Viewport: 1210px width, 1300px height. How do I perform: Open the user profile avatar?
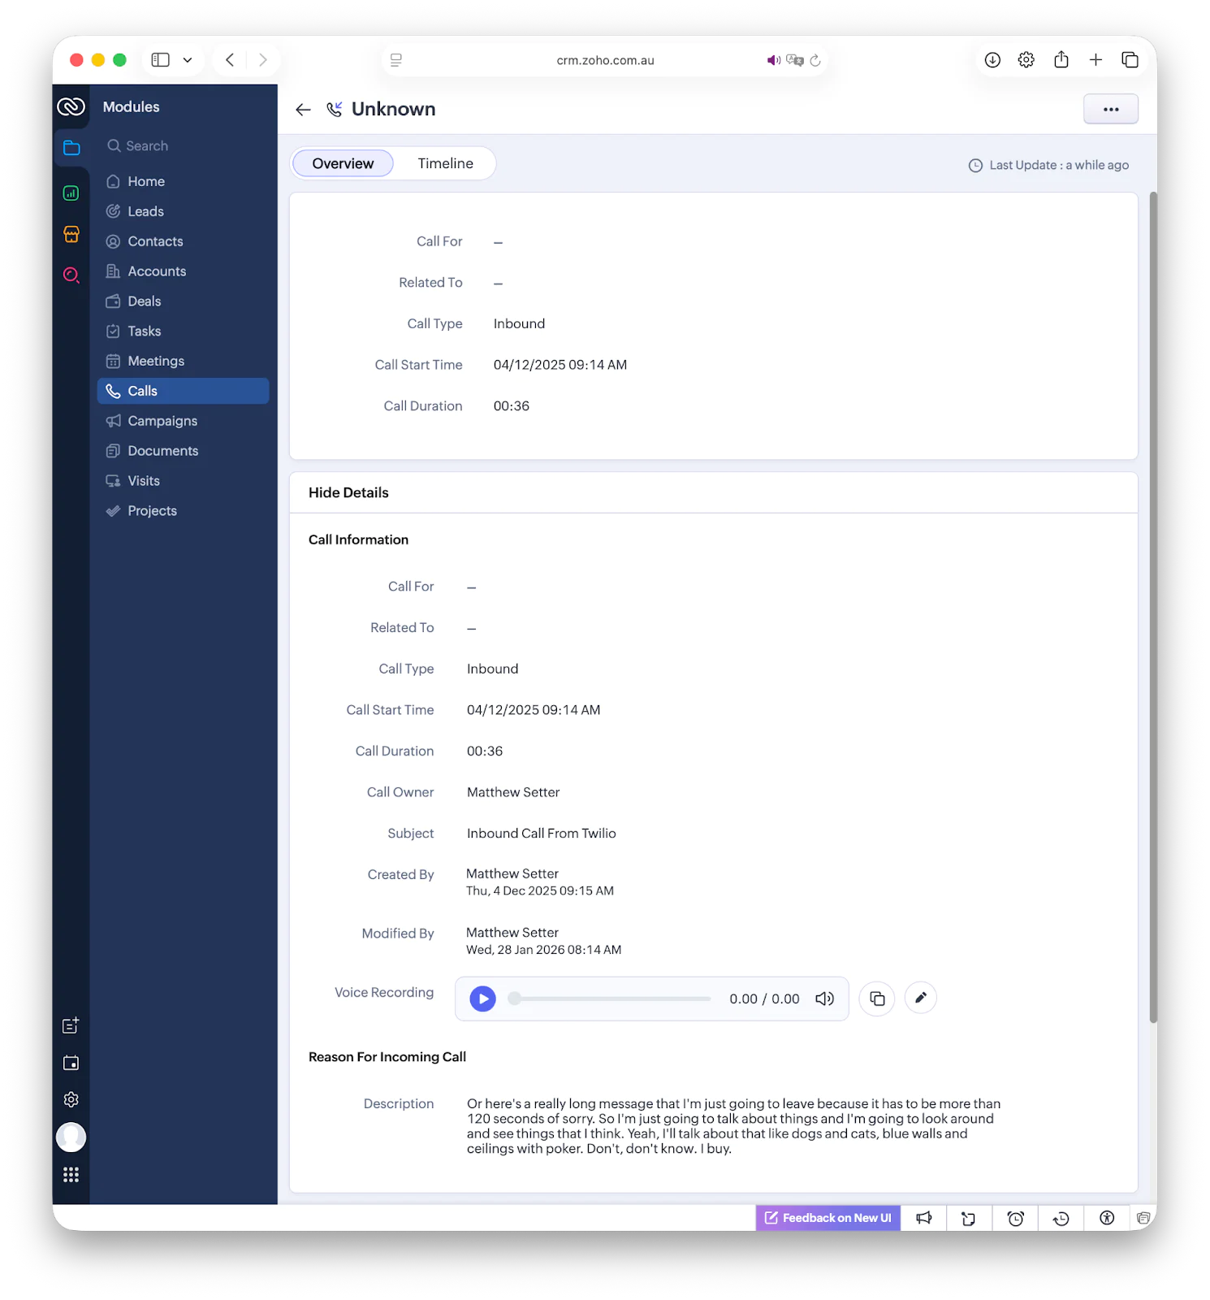click(71, 1137)
